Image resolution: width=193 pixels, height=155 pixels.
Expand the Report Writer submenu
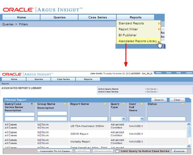point(139,29)
